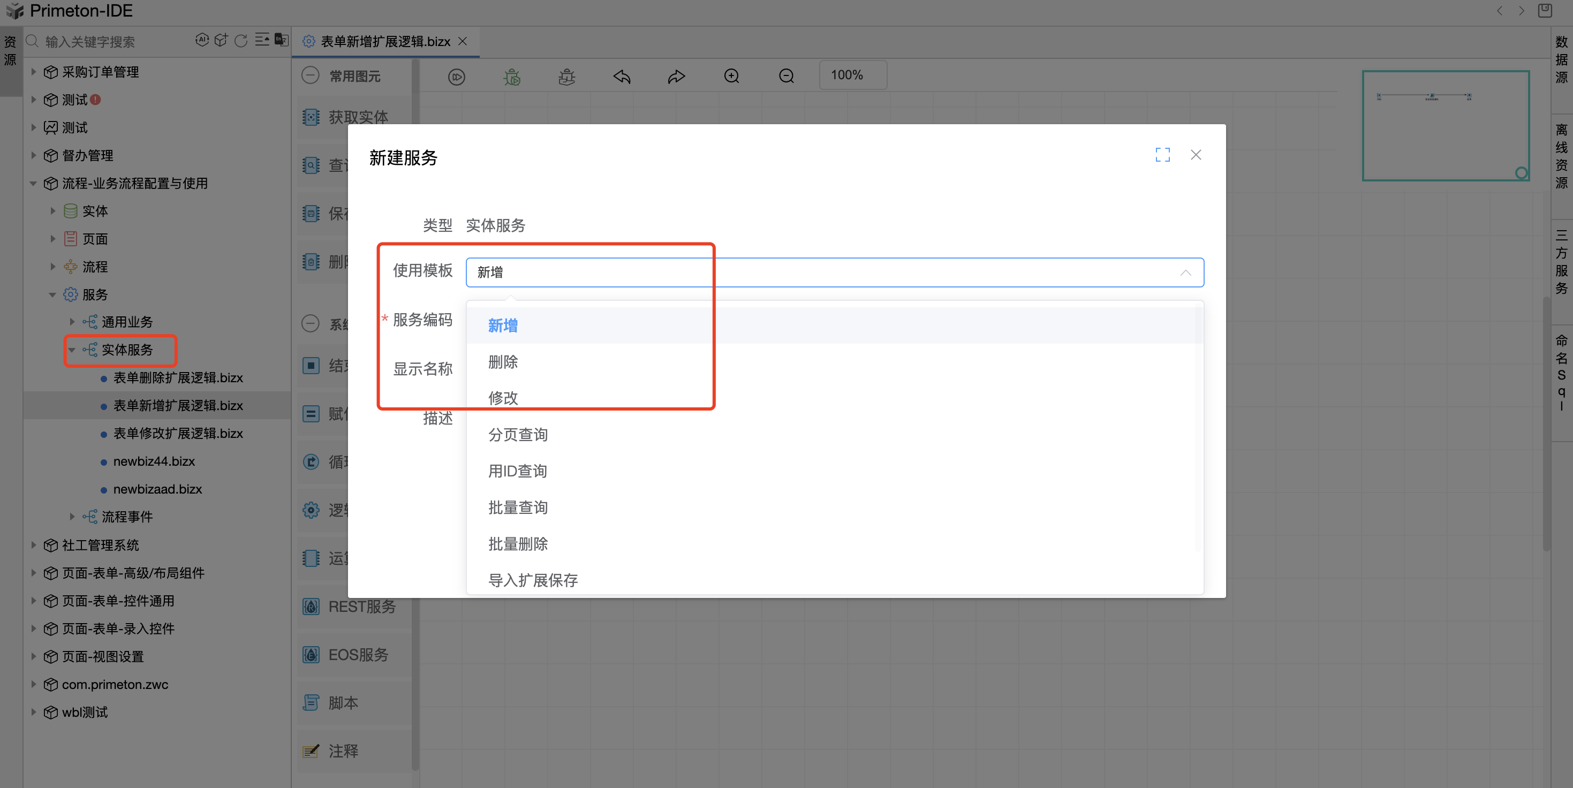Choose 分页查询 template option

coord(518,435)
